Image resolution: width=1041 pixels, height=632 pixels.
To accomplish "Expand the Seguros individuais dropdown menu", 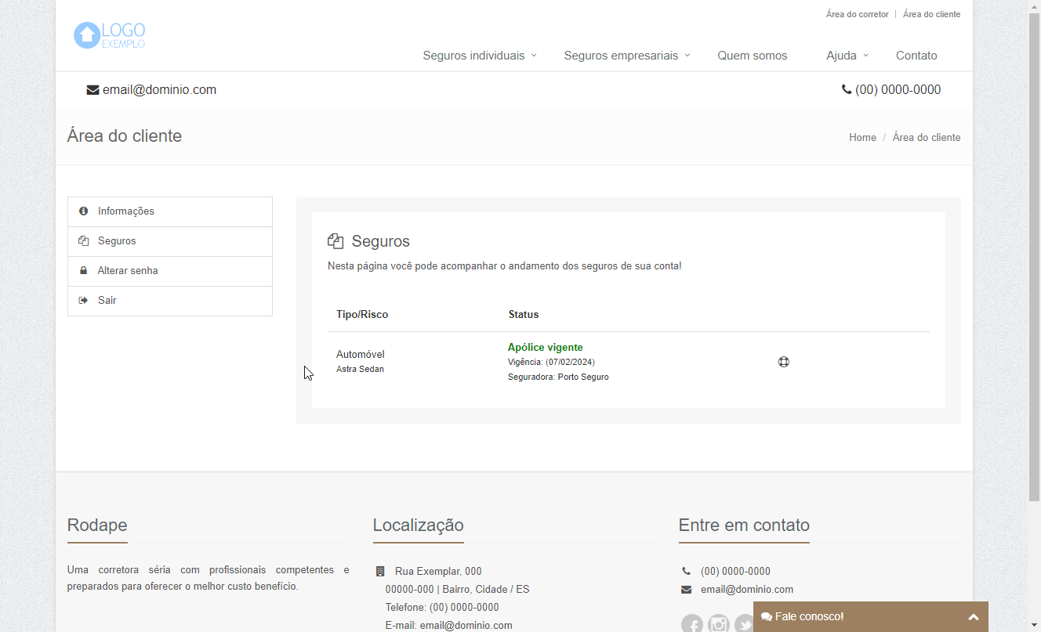I will [x=480, y=56].
